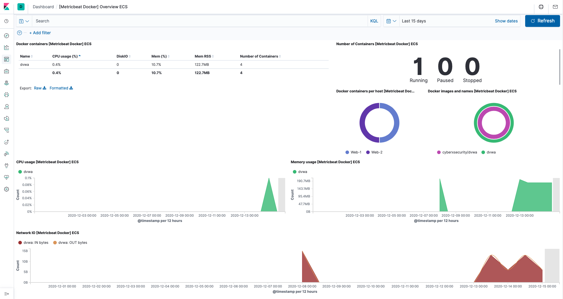
Task: Open the Help menu icon in header
Action: pos(541,7)
